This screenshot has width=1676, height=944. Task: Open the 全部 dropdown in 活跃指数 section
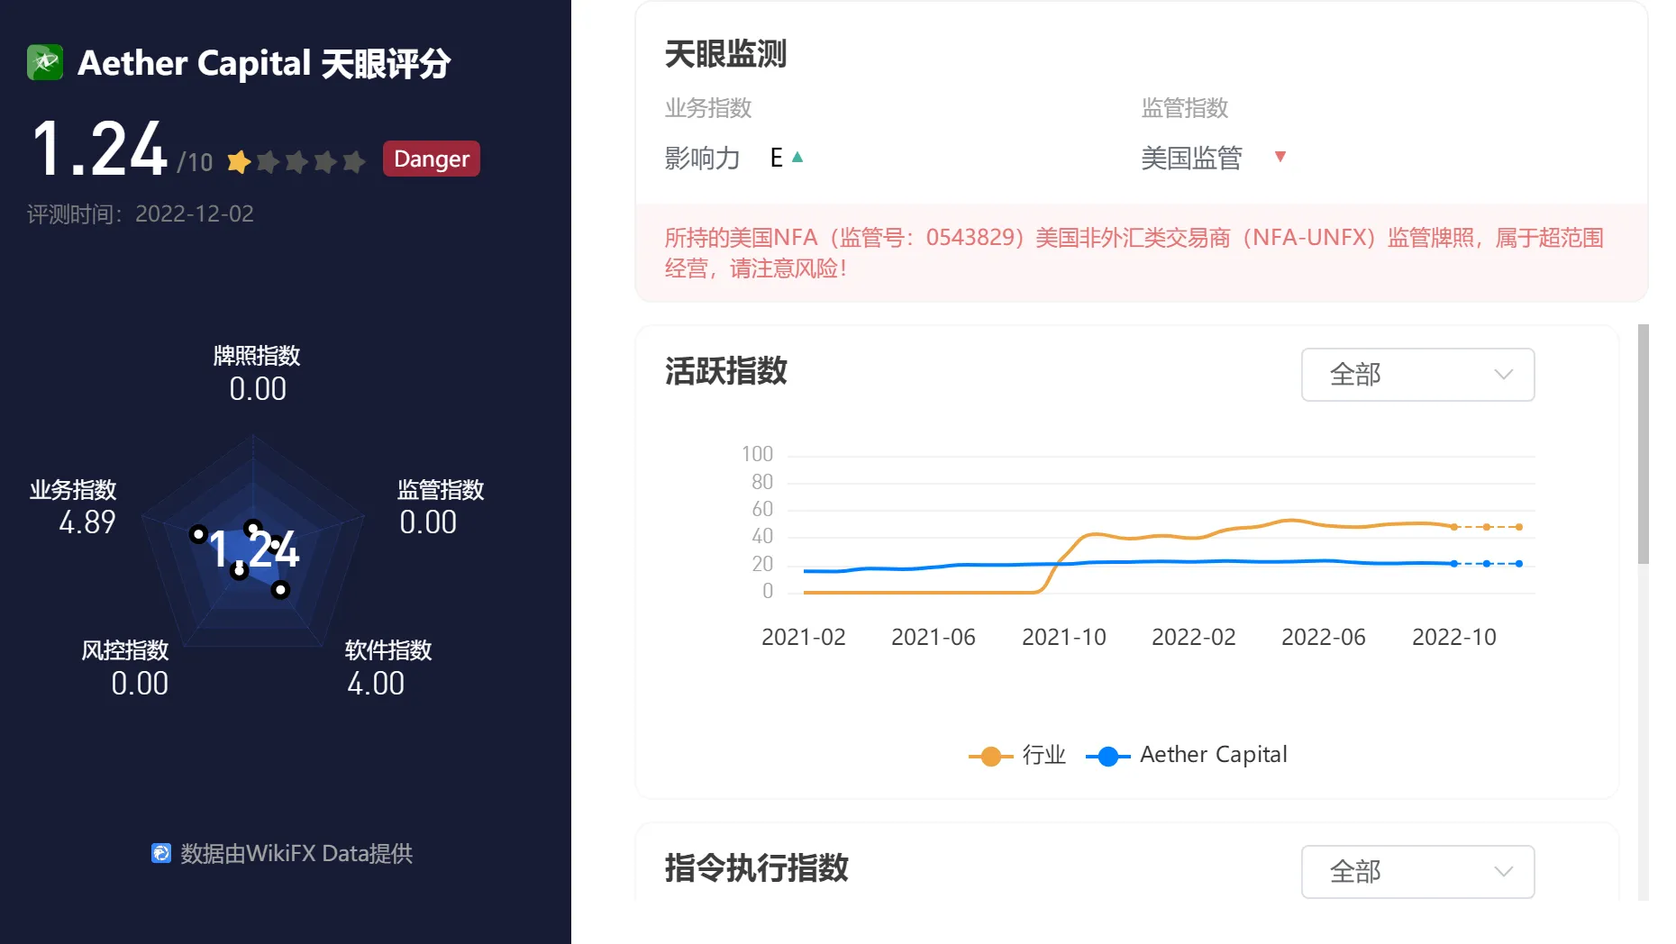click(x=1417, y=375)
